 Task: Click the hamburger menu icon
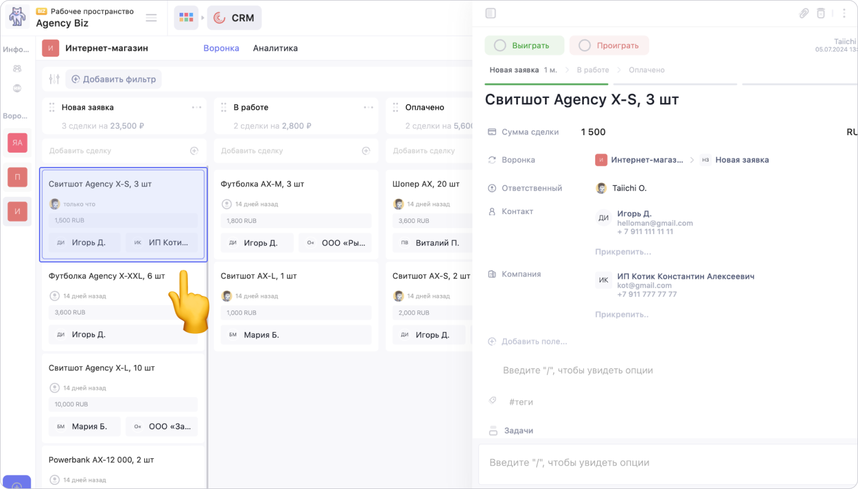151,18
